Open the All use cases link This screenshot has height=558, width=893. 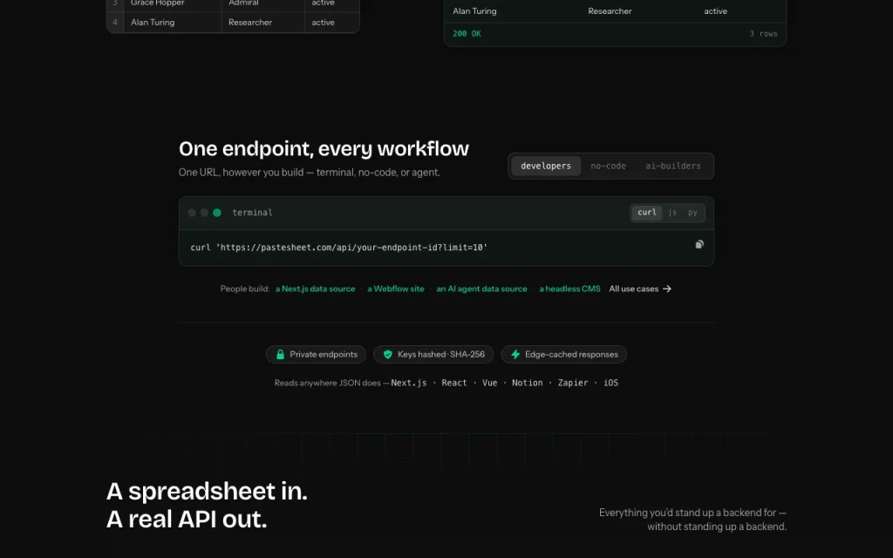[640, 289]
